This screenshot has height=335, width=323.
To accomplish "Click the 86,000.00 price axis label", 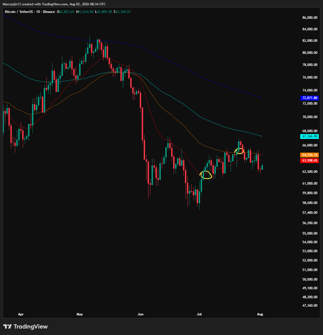I will [x=310, y=17].
